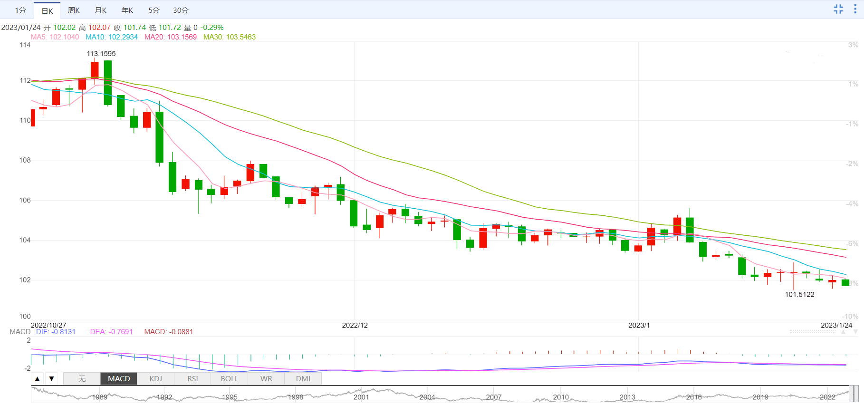Screen dimensions: 864x415
Task: Click the exit fullscreen icon
Action: click(838, 9)
